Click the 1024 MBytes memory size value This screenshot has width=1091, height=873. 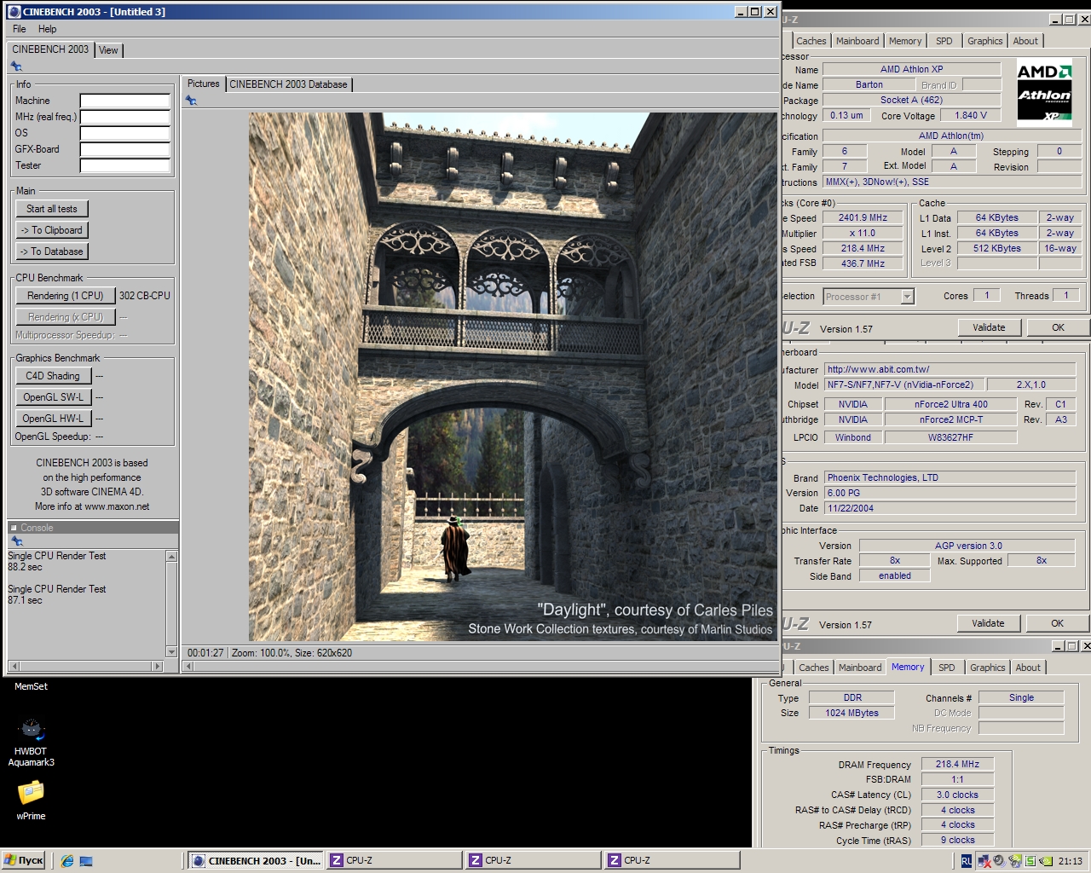[851, 713]
